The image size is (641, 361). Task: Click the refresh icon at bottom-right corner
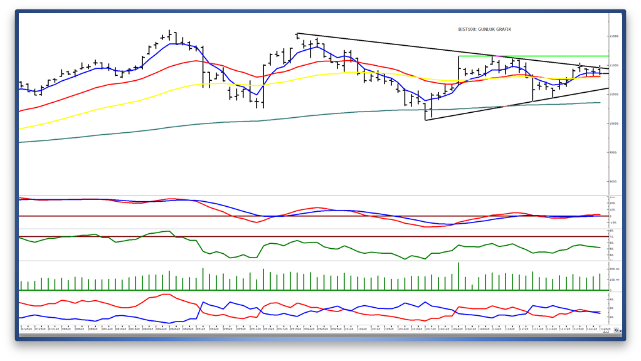coord(617,329)
